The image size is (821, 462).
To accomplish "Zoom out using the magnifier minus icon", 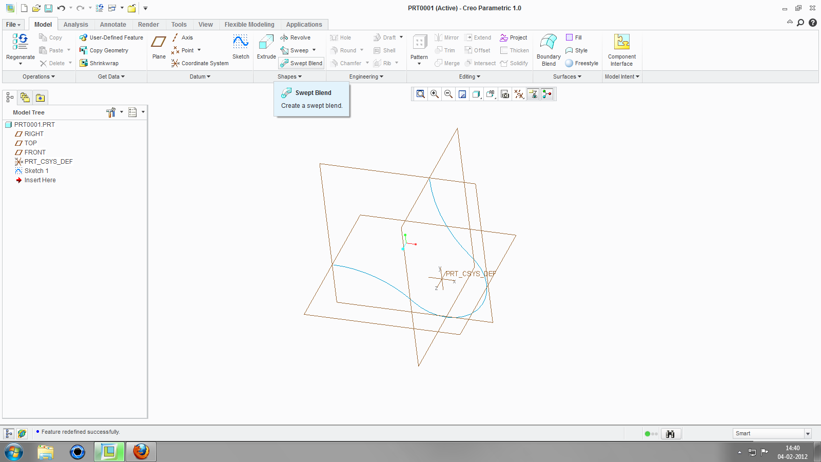I will 448,94.
